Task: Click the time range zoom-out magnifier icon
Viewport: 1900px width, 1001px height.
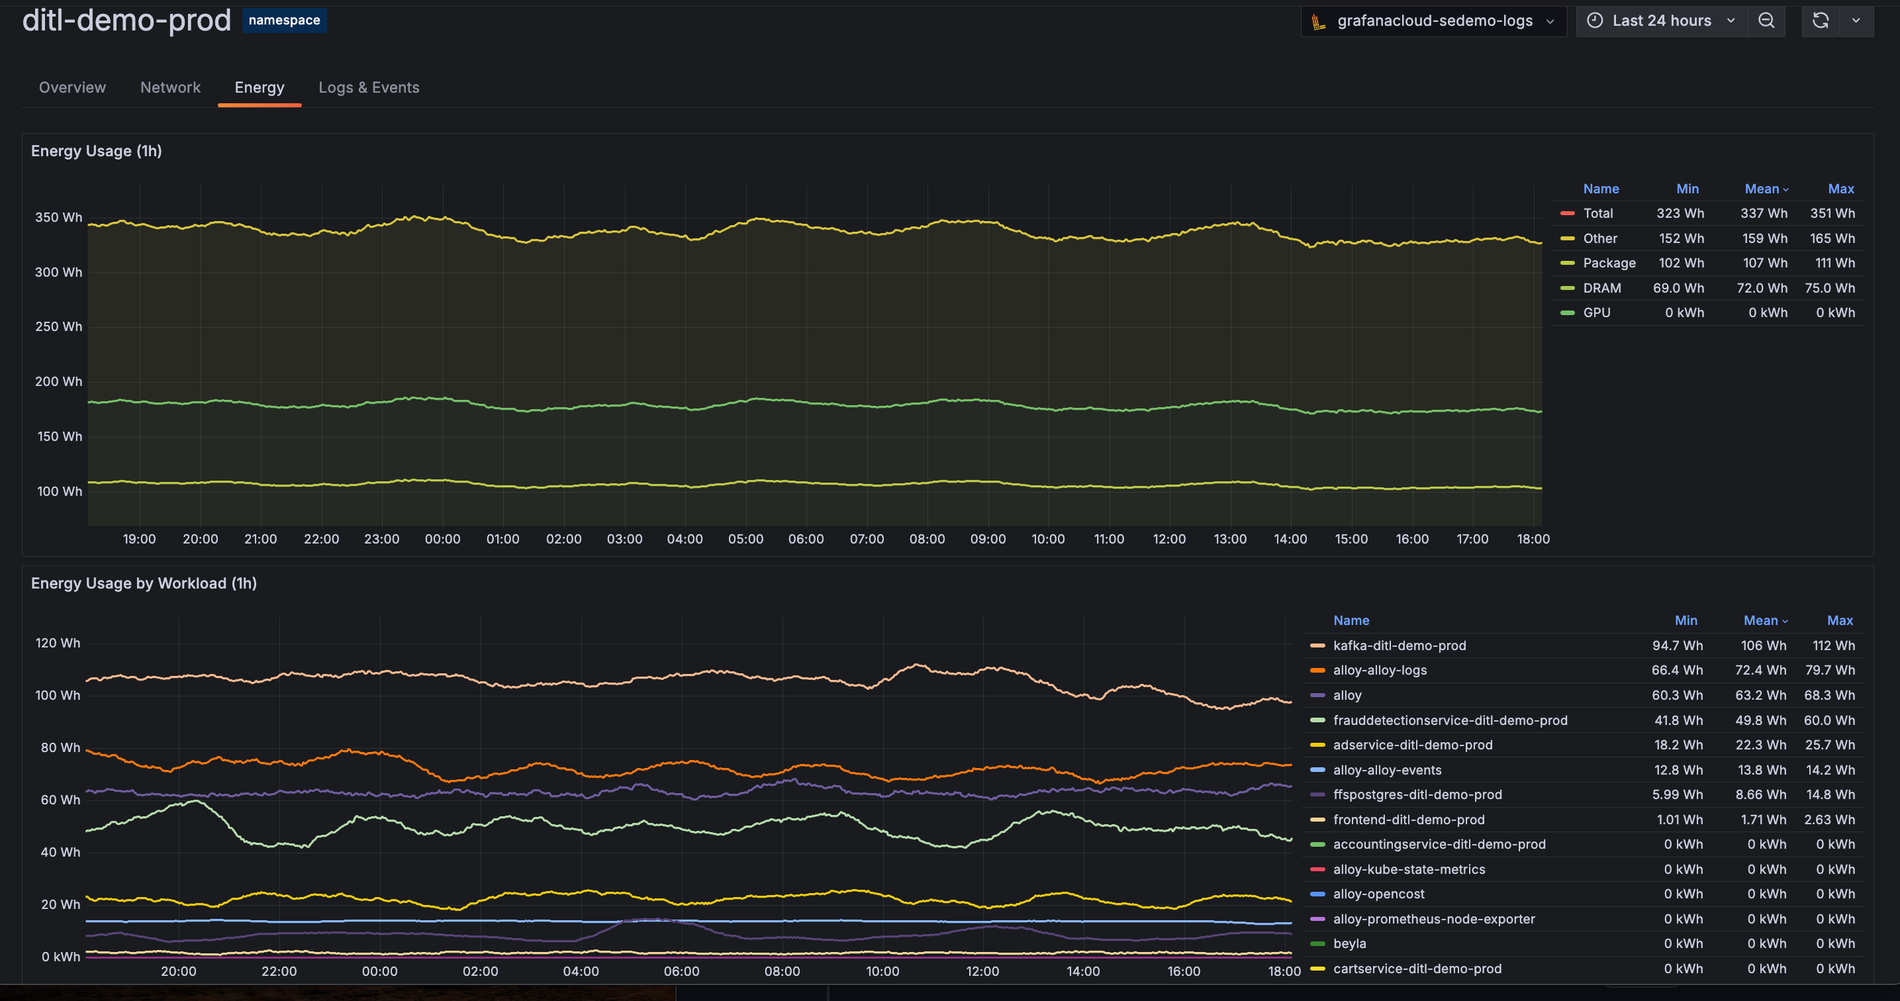Action: 1766,21
